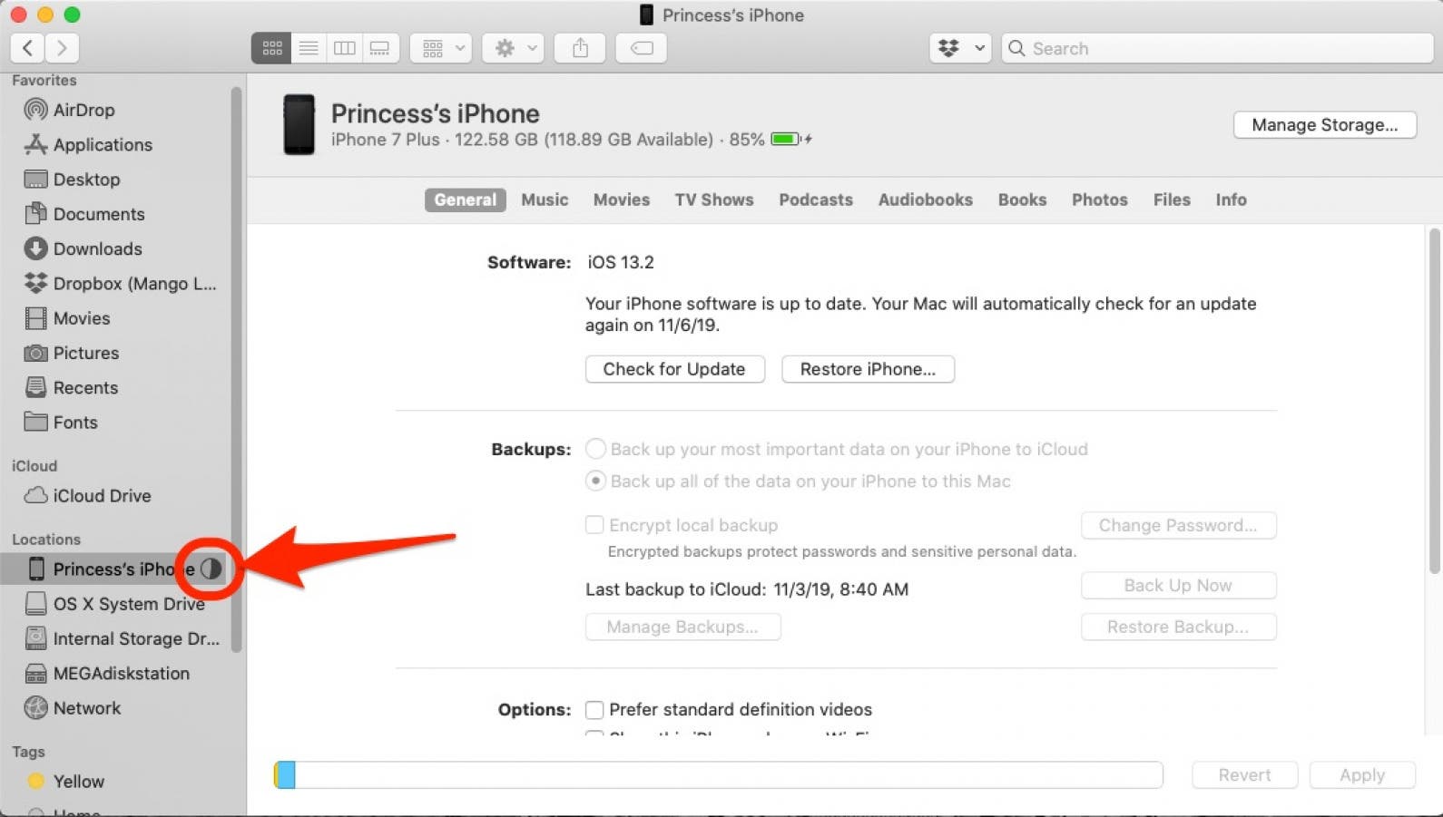This screenshot has height=817, width=1443.
Task: Select Princess's iPhone in Locations
Action: 114,569
